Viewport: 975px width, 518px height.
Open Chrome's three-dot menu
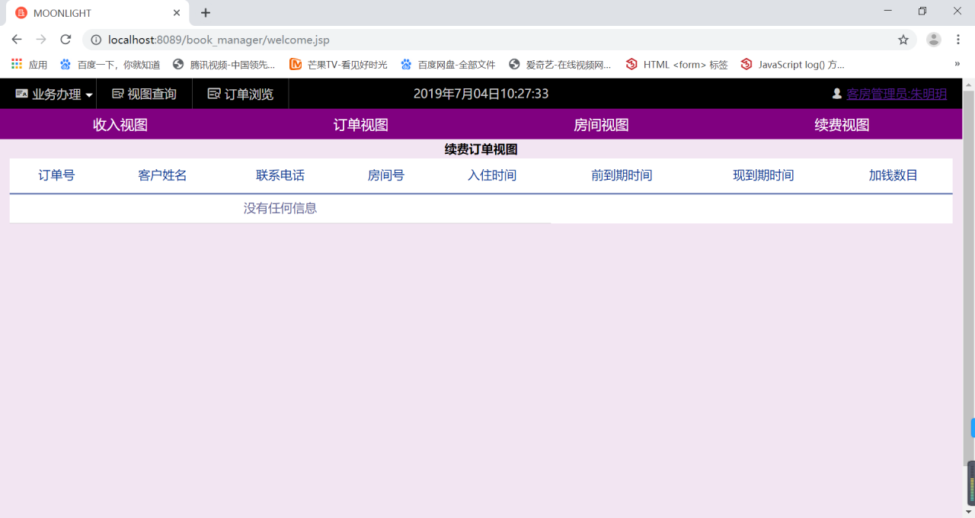(957, 40)
